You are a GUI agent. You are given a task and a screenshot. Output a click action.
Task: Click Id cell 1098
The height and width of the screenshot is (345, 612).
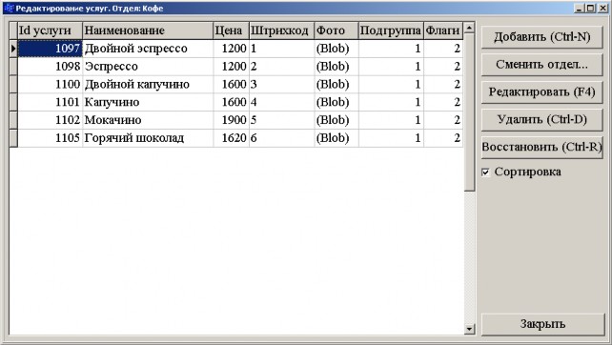[50, 67]
